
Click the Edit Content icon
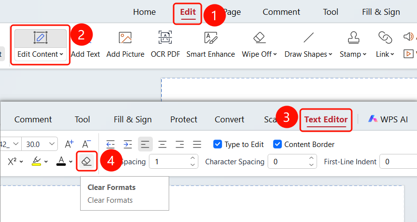[x=41, y=37]
